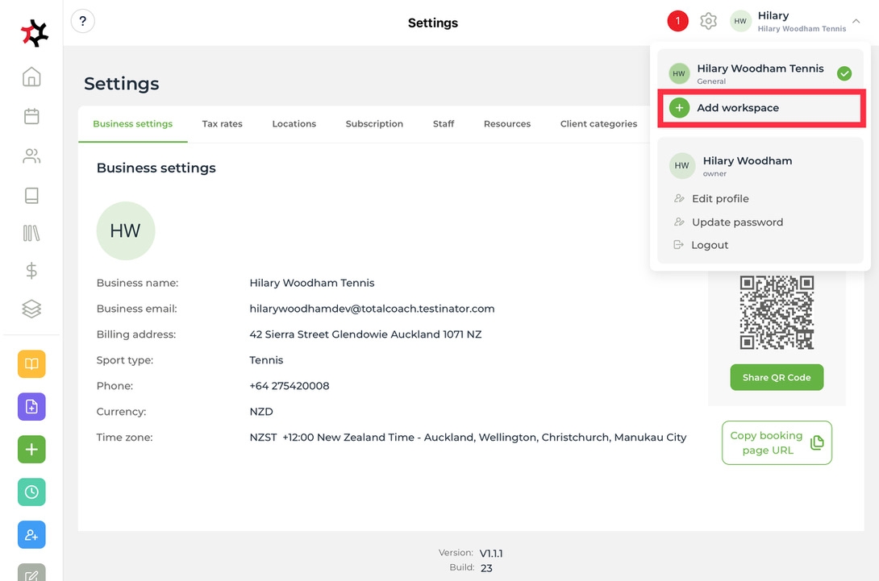This screenshot has height=581, width=879.
Task: Click the green plus quick-add button
Action: [x=31, y=450]
